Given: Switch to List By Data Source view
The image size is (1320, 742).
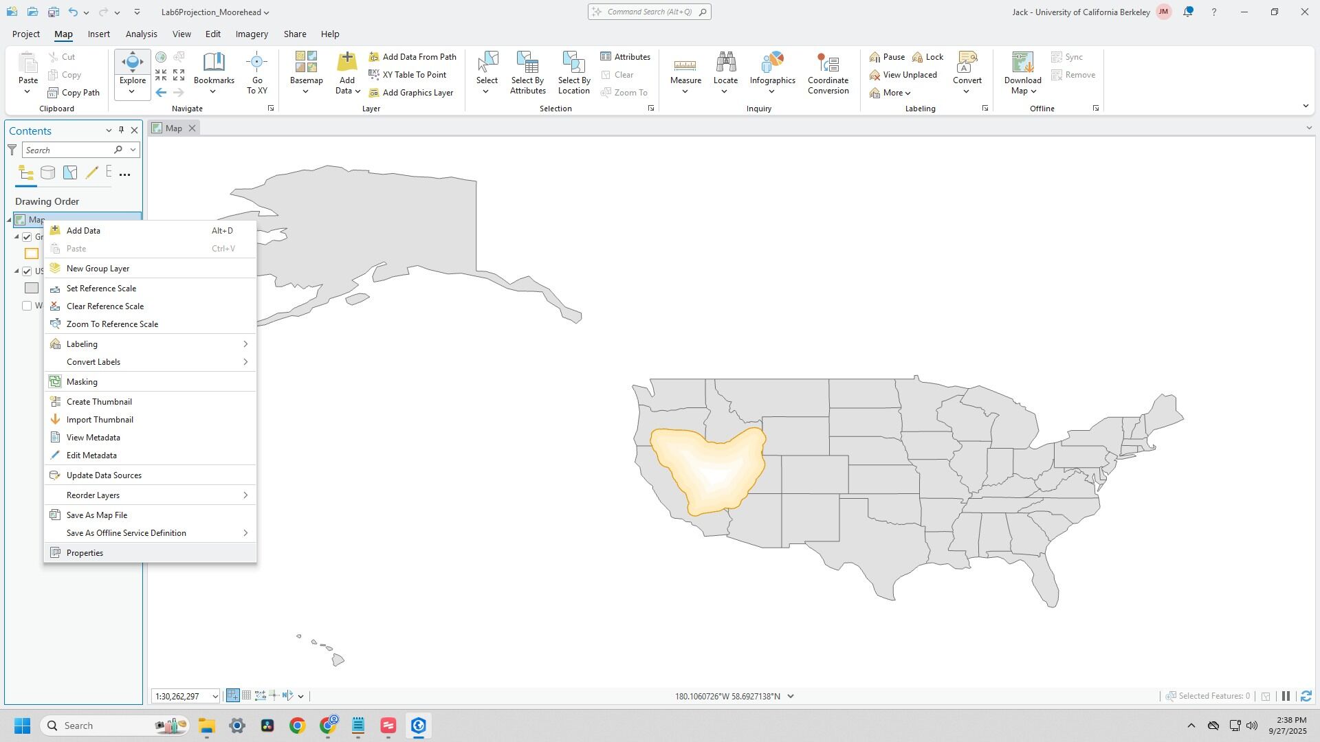Looking at the screenshot, I should coord(47,173).
